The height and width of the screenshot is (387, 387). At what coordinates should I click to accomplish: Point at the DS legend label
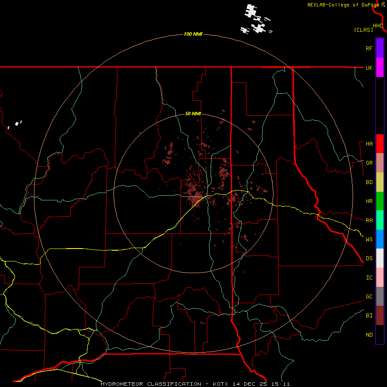click(369, 258)
